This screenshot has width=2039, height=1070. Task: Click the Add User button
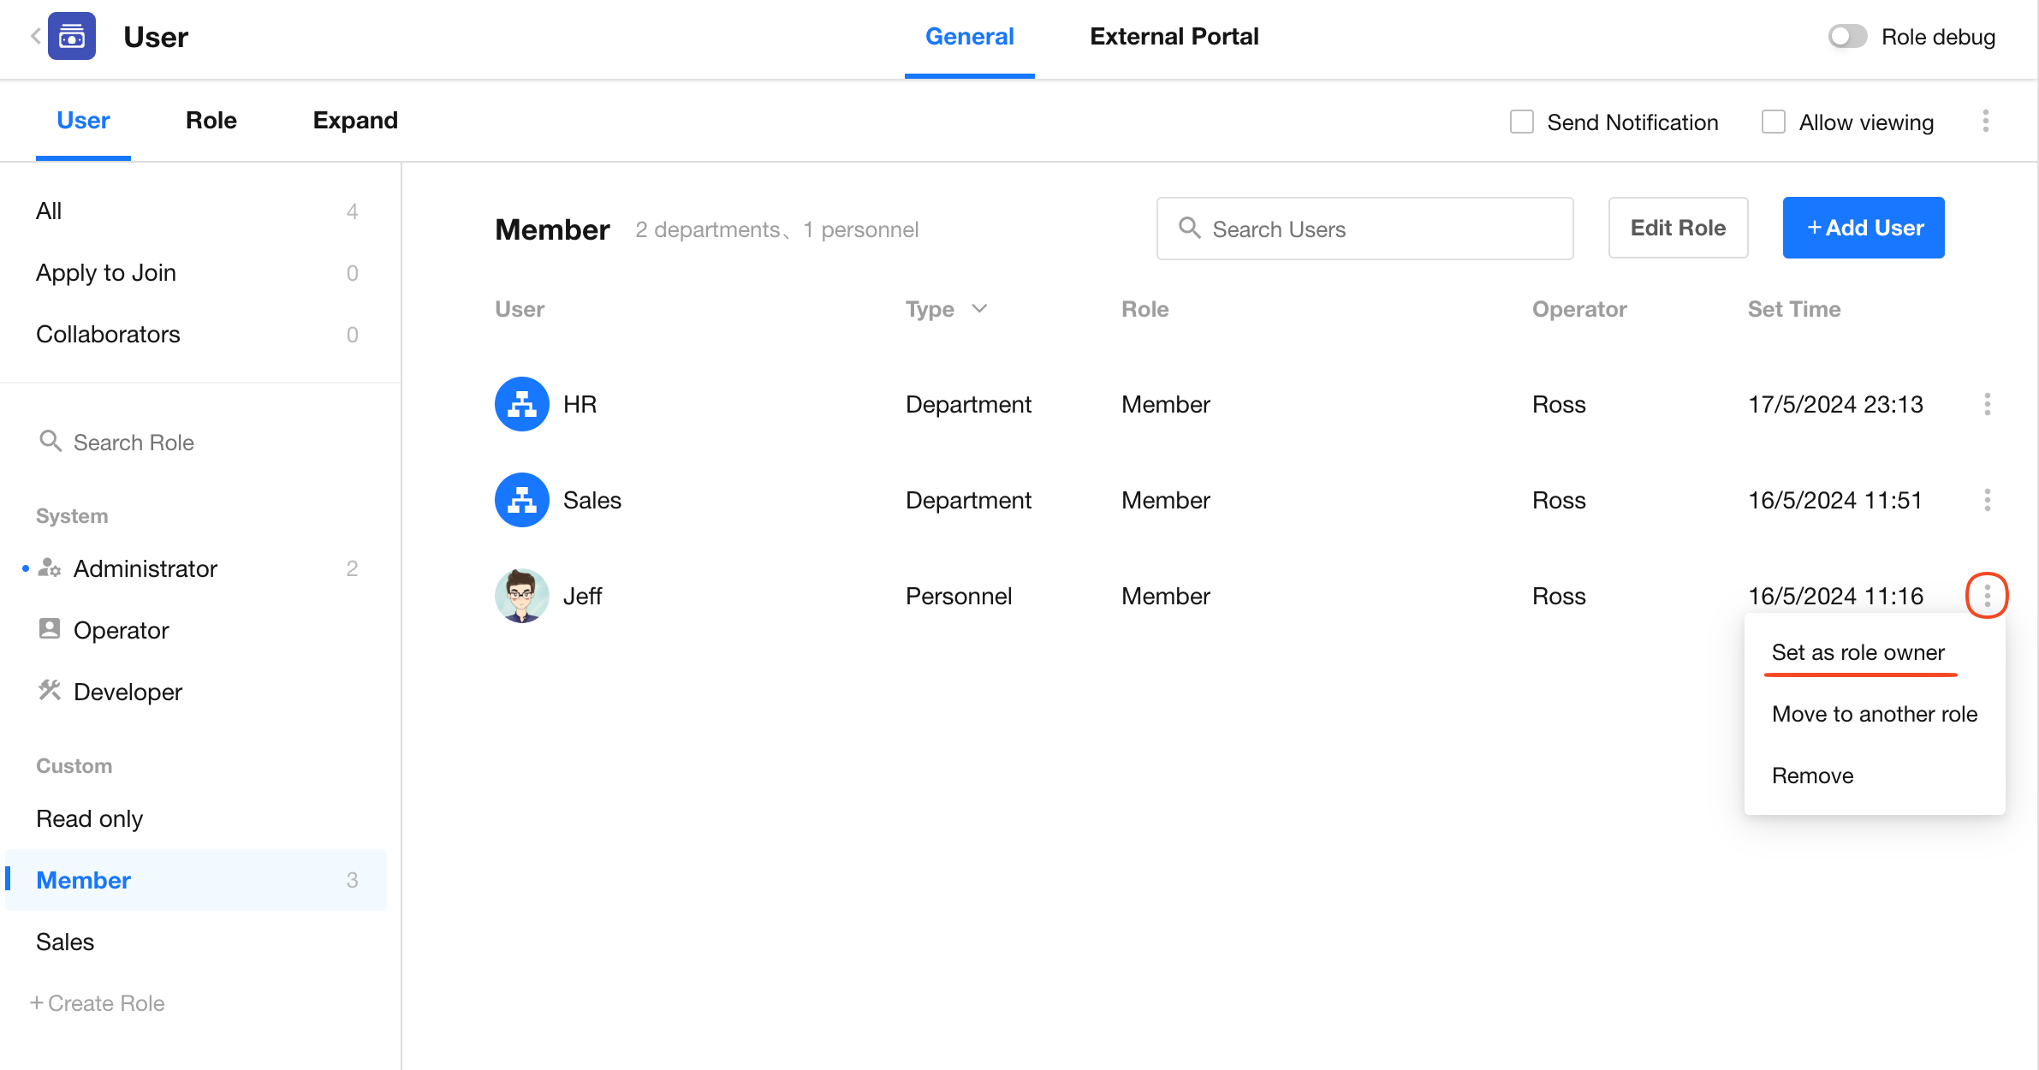[x=1863, y=228]
